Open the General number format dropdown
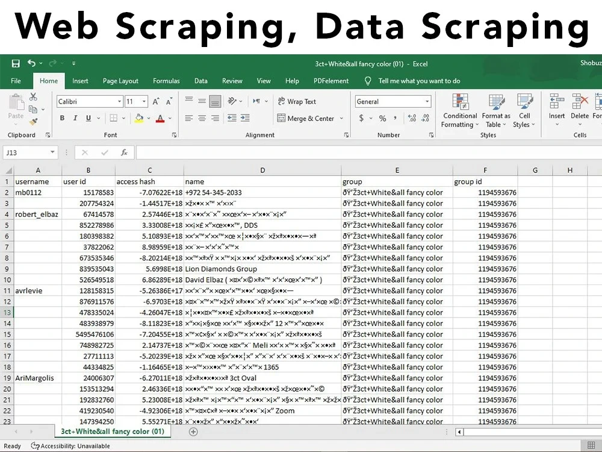 [x=427, y=101]
